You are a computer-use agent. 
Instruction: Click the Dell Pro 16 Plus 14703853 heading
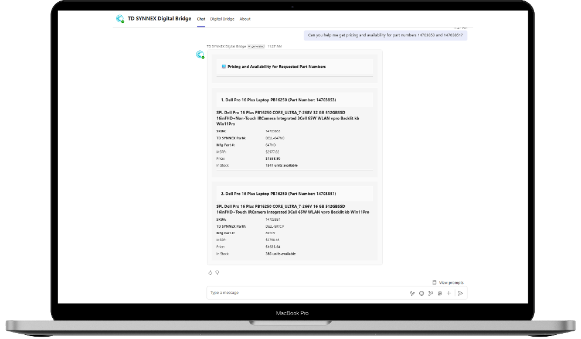pyautogui.click(x=278, y=100)
